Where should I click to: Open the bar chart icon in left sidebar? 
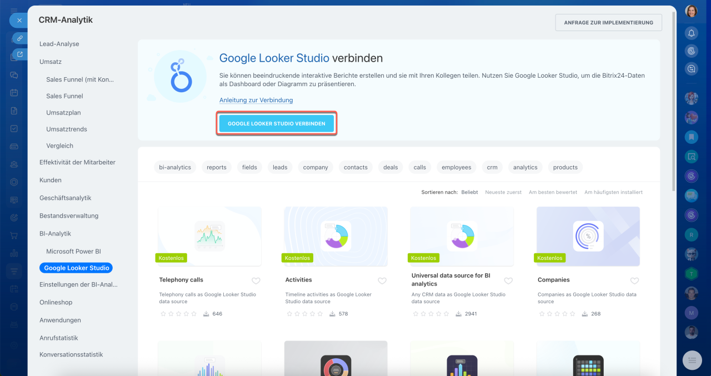click(14, 253)
